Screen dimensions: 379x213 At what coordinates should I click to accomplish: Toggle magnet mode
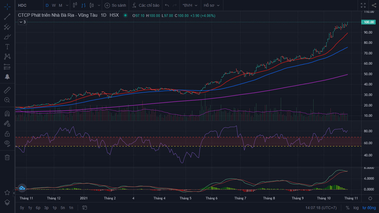tap(7, 114)
